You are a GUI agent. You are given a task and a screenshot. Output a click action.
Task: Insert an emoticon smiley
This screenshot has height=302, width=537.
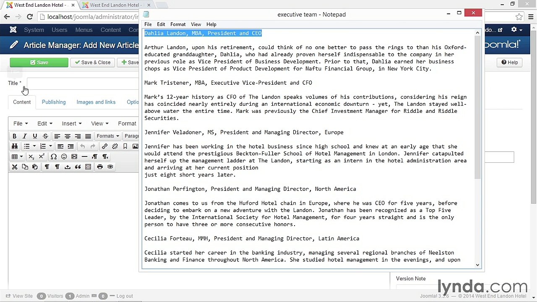click(64, 156)
